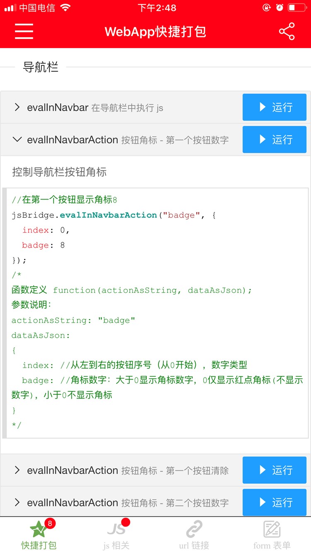Viewport: 311px width, 553px height.
Task: Run the 第二个按钮数字 example
Action: 275,502
